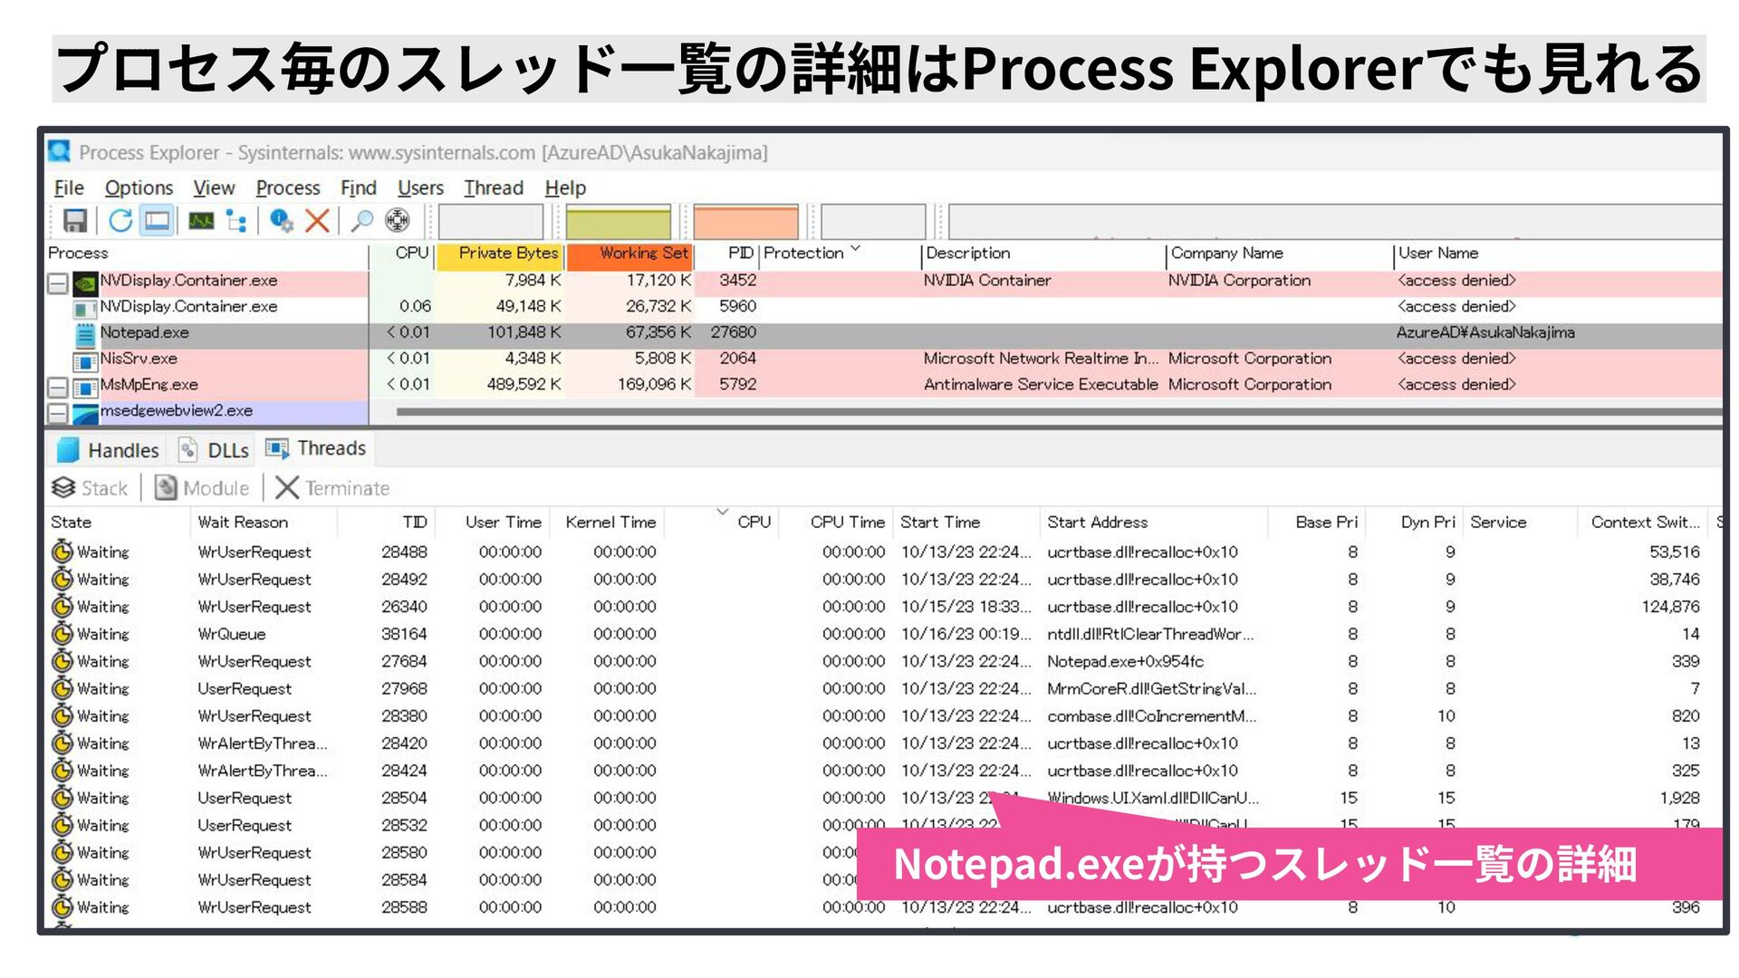Switch to the Handles tab

tap(108, 450)
